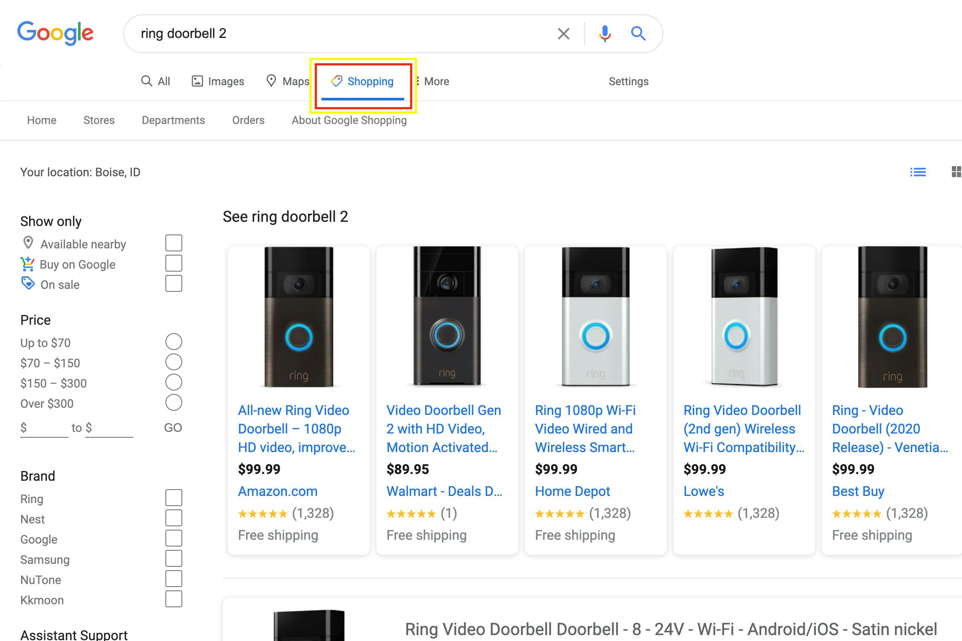This screenshot has height=641, width=962.
Task: Open Departments section
Action: tap(173, 120)
